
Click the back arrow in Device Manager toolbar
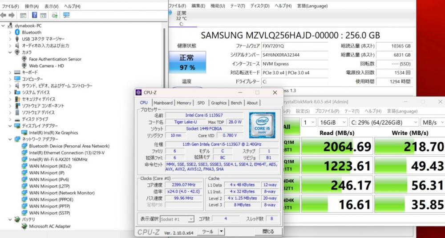(4, 15)
